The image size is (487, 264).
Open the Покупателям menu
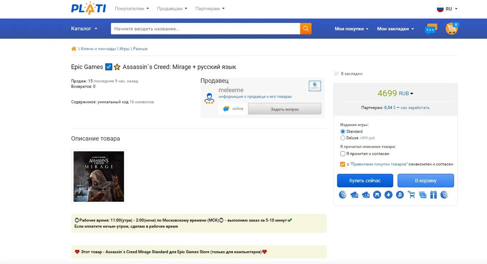click(132, 9)
